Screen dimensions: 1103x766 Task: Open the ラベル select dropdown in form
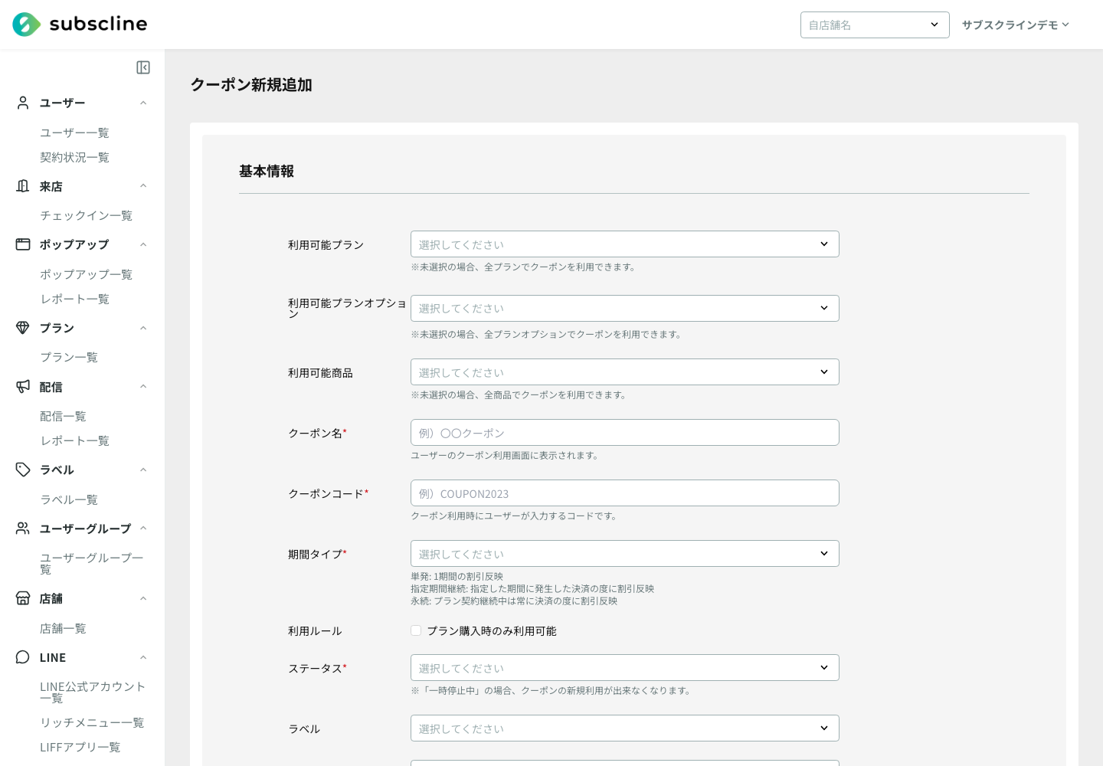pos(625,728)
